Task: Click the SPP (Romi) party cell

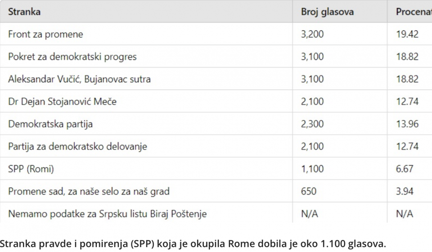Action: [31, 169]
